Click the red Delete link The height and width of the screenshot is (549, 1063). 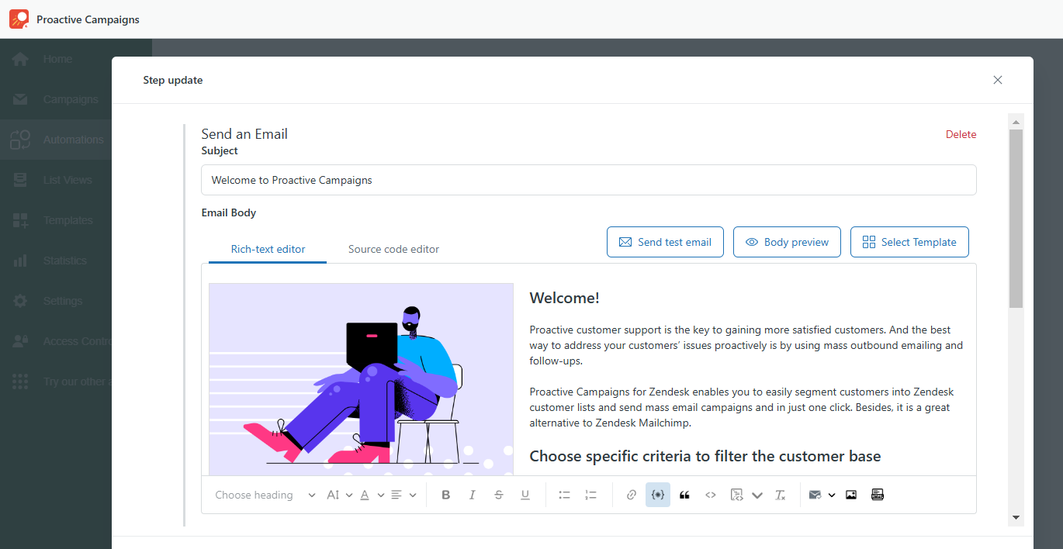point(961,134)
